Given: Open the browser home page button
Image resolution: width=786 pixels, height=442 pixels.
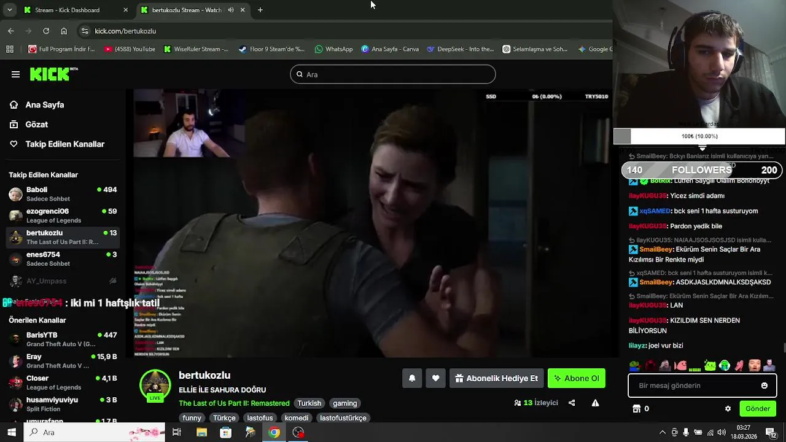Looking at the screenshot, I should tap(64, 31).
